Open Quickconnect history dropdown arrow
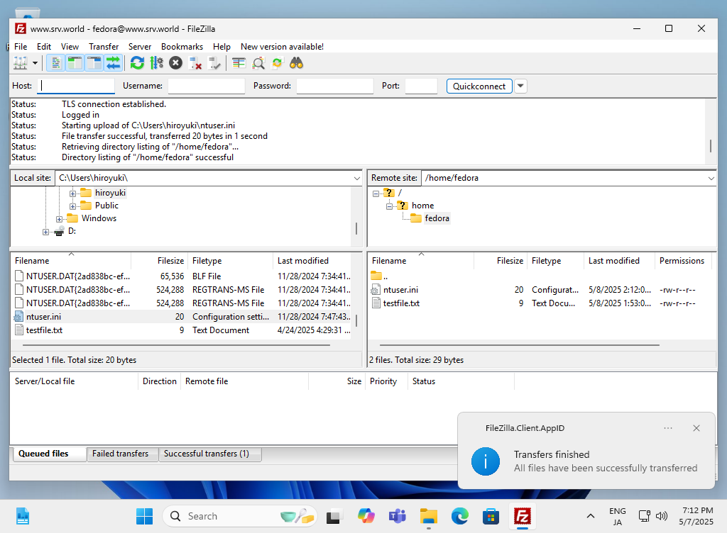The image size is (727, 533). (x=520, y=86)
